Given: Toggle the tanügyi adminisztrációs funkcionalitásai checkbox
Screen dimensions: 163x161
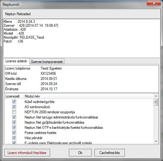Looking at the screenshot, I should [x=14, y=117].
